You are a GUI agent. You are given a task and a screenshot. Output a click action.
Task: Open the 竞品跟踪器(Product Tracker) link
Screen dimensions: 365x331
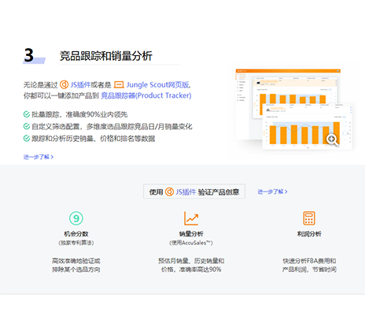[x=146, y=95]
